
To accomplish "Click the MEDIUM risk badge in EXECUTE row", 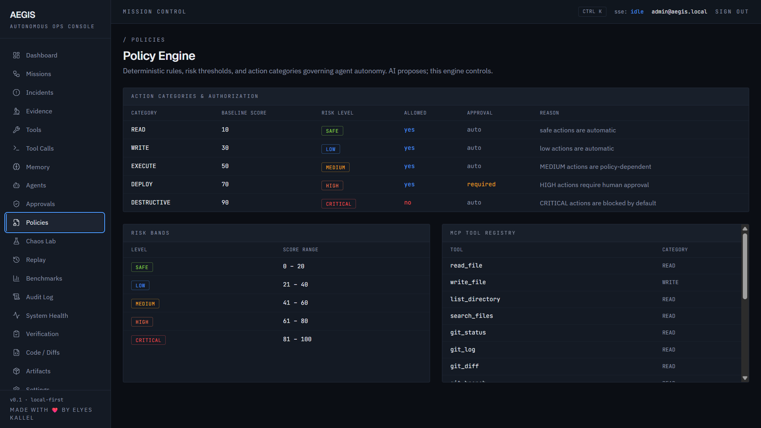I will [335, 167].
